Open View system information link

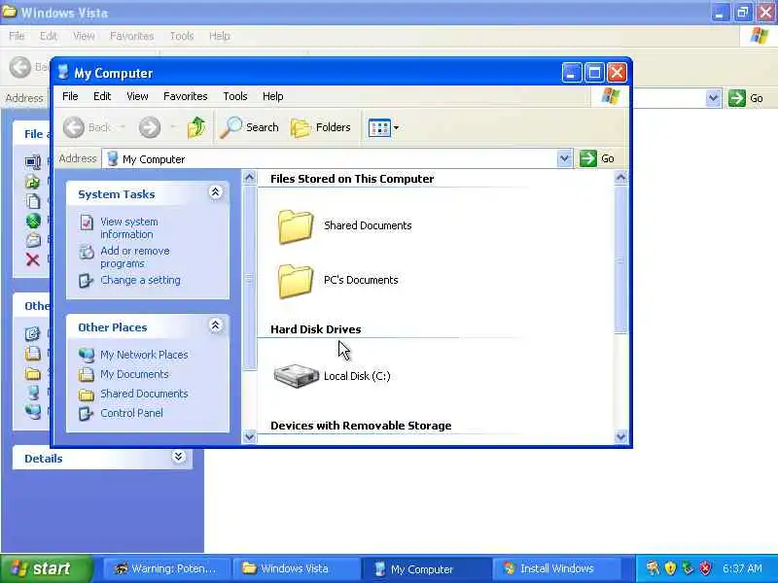point(129,228)
